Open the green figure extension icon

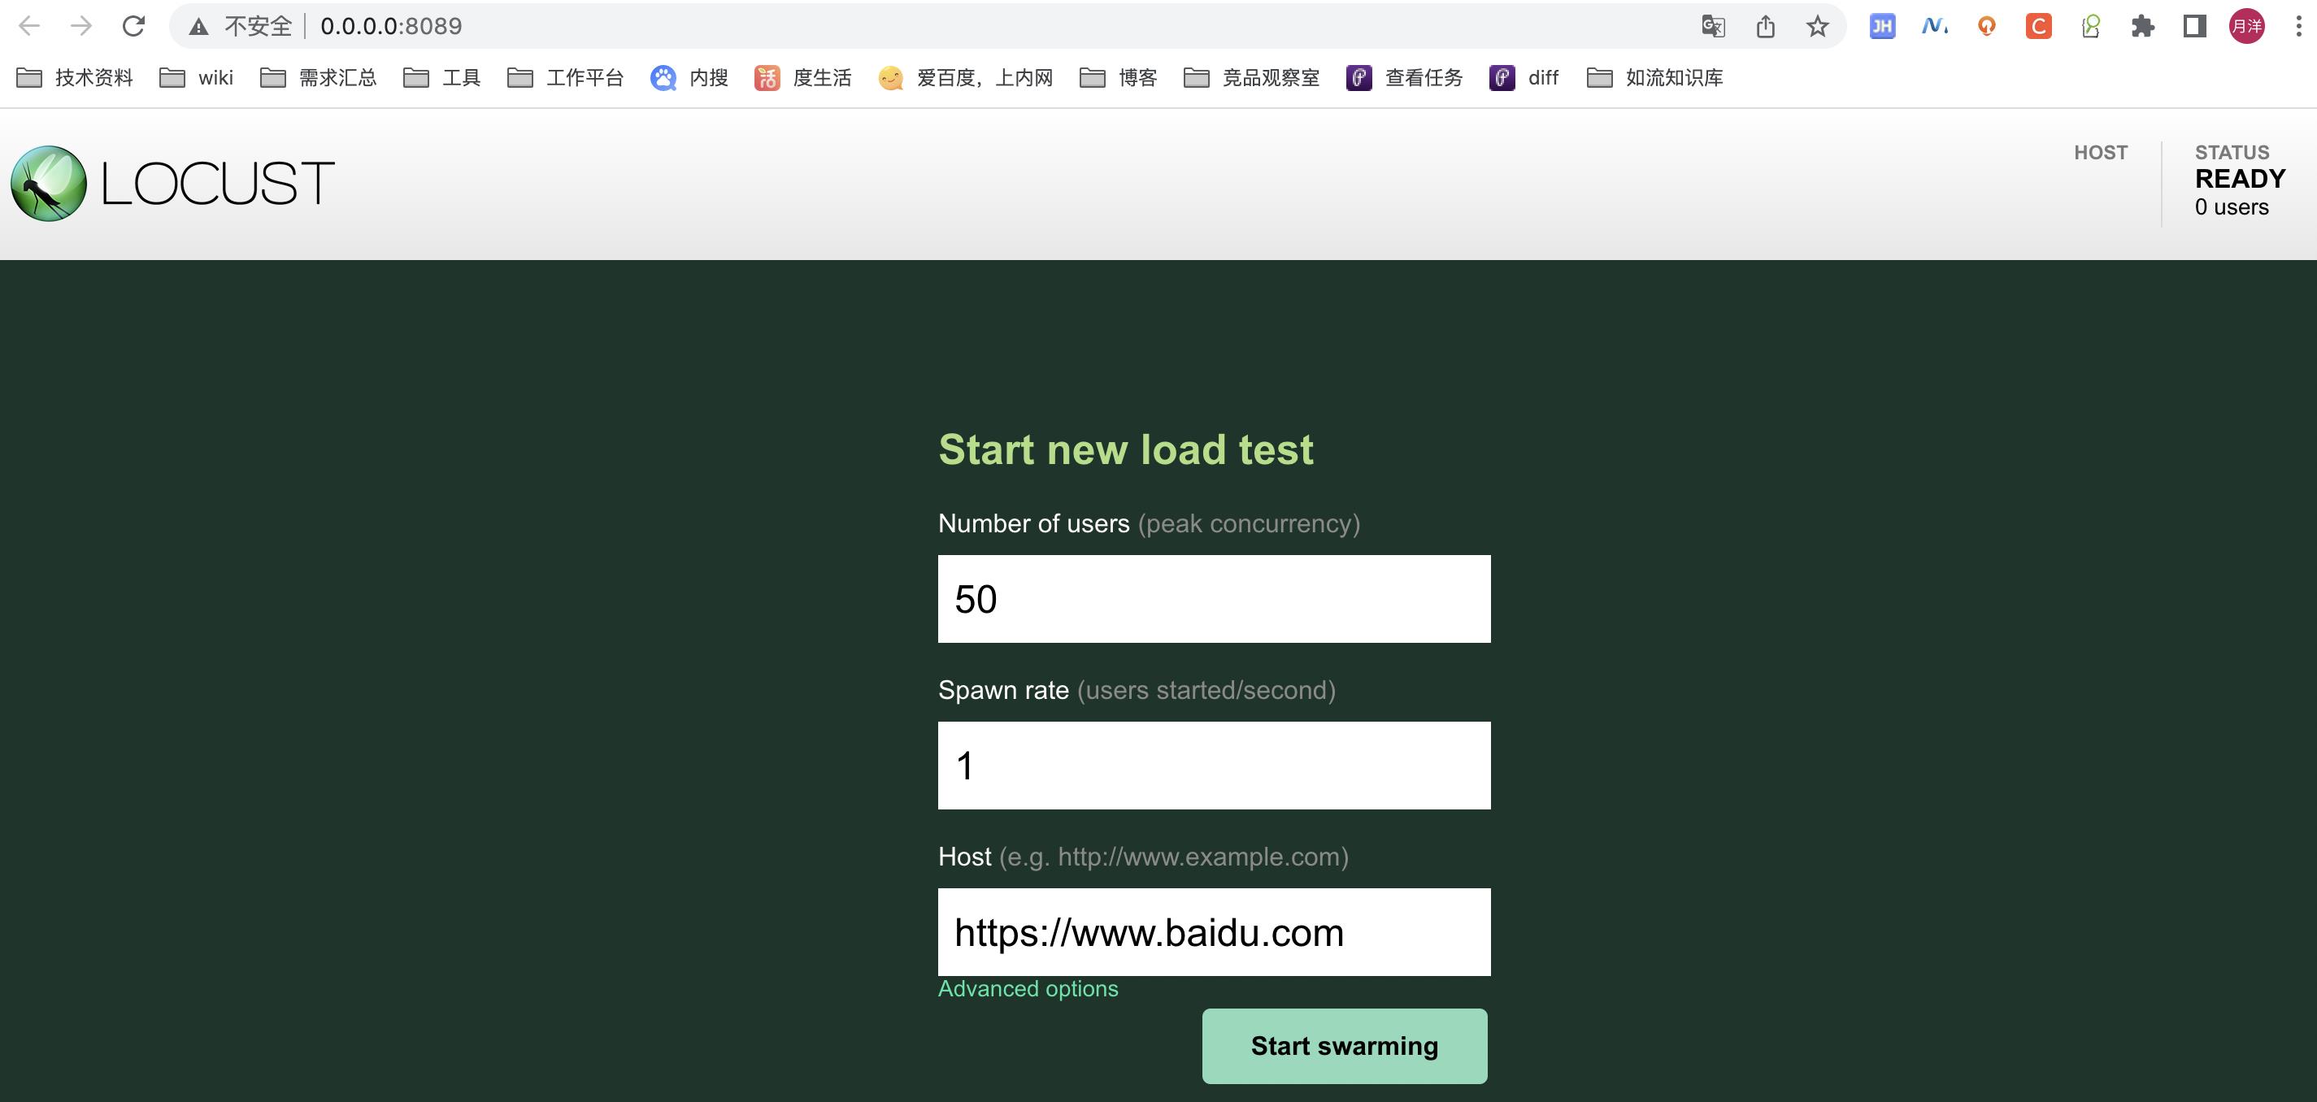click(2091, 26)
